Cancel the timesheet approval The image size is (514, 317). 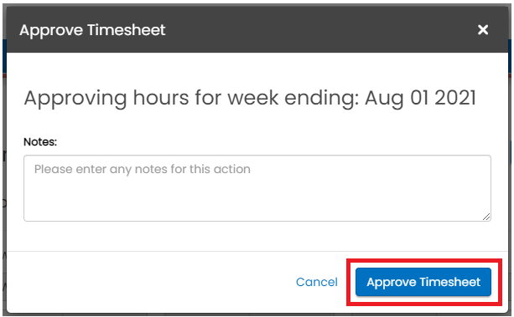point(317,282)
